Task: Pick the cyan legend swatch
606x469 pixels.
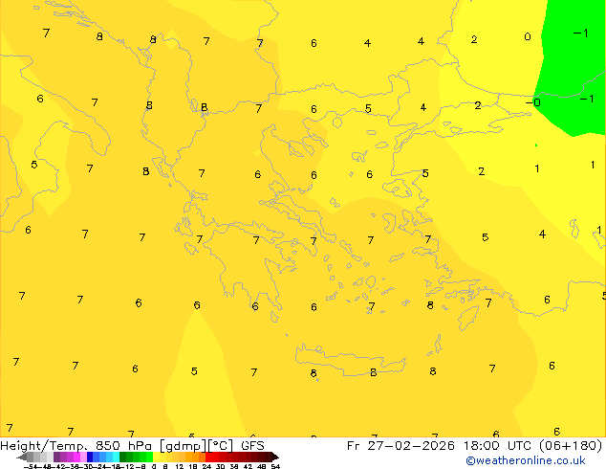Action: (x=117, y=457)
